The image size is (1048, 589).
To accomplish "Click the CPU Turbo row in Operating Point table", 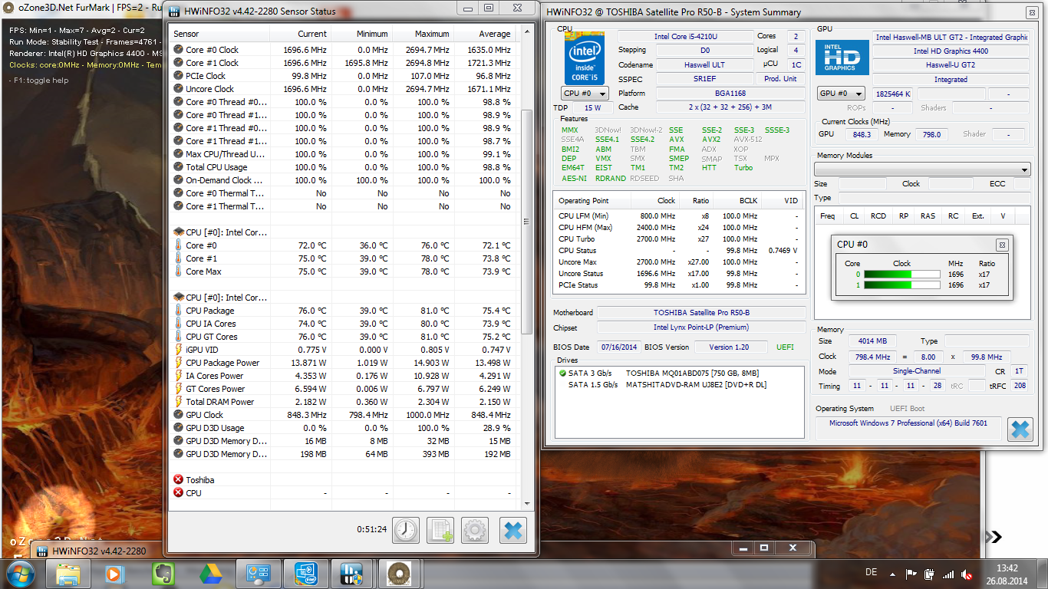I will coord(680,239).
